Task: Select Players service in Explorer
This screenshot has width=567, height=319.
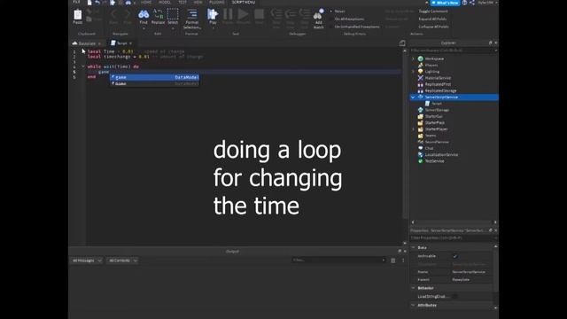Action: (x=431, y=65)
